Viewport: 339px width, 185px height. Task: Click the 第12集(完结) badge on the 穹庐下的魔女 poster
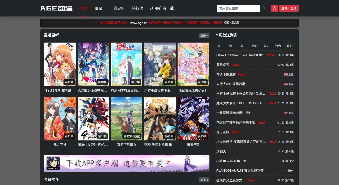pyautogui.click(x=132, y=136)
